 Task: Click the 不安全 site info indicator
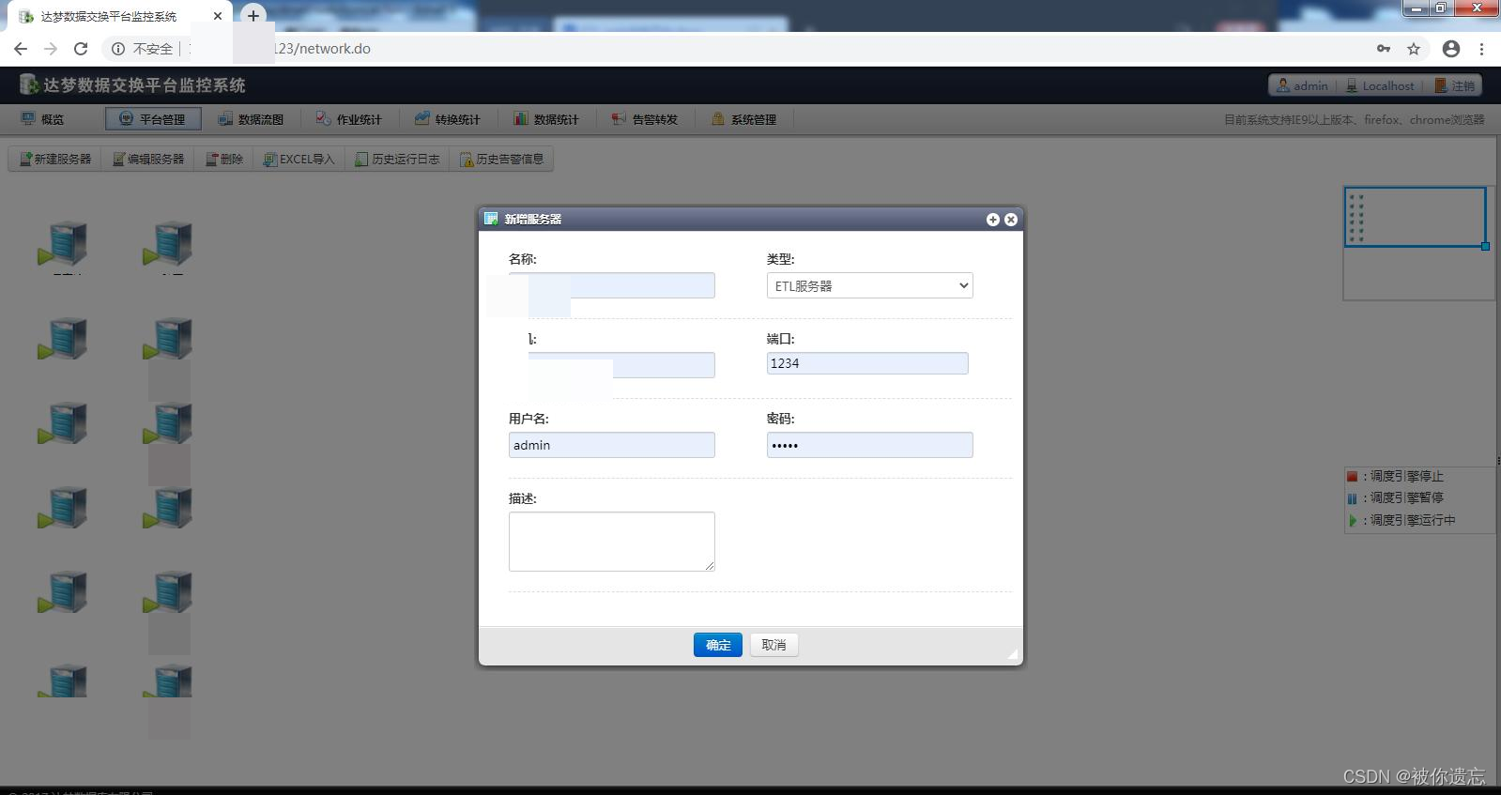coord(143,49)
